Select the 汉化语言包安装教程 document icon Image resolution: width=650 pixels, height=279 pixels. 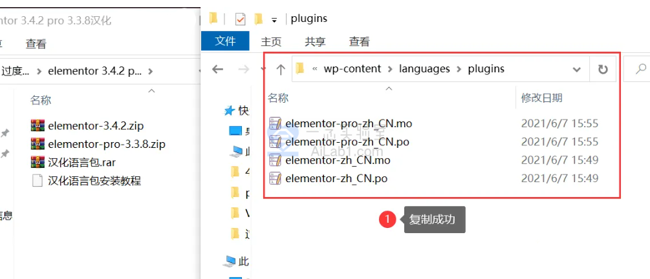pos(38,181)
